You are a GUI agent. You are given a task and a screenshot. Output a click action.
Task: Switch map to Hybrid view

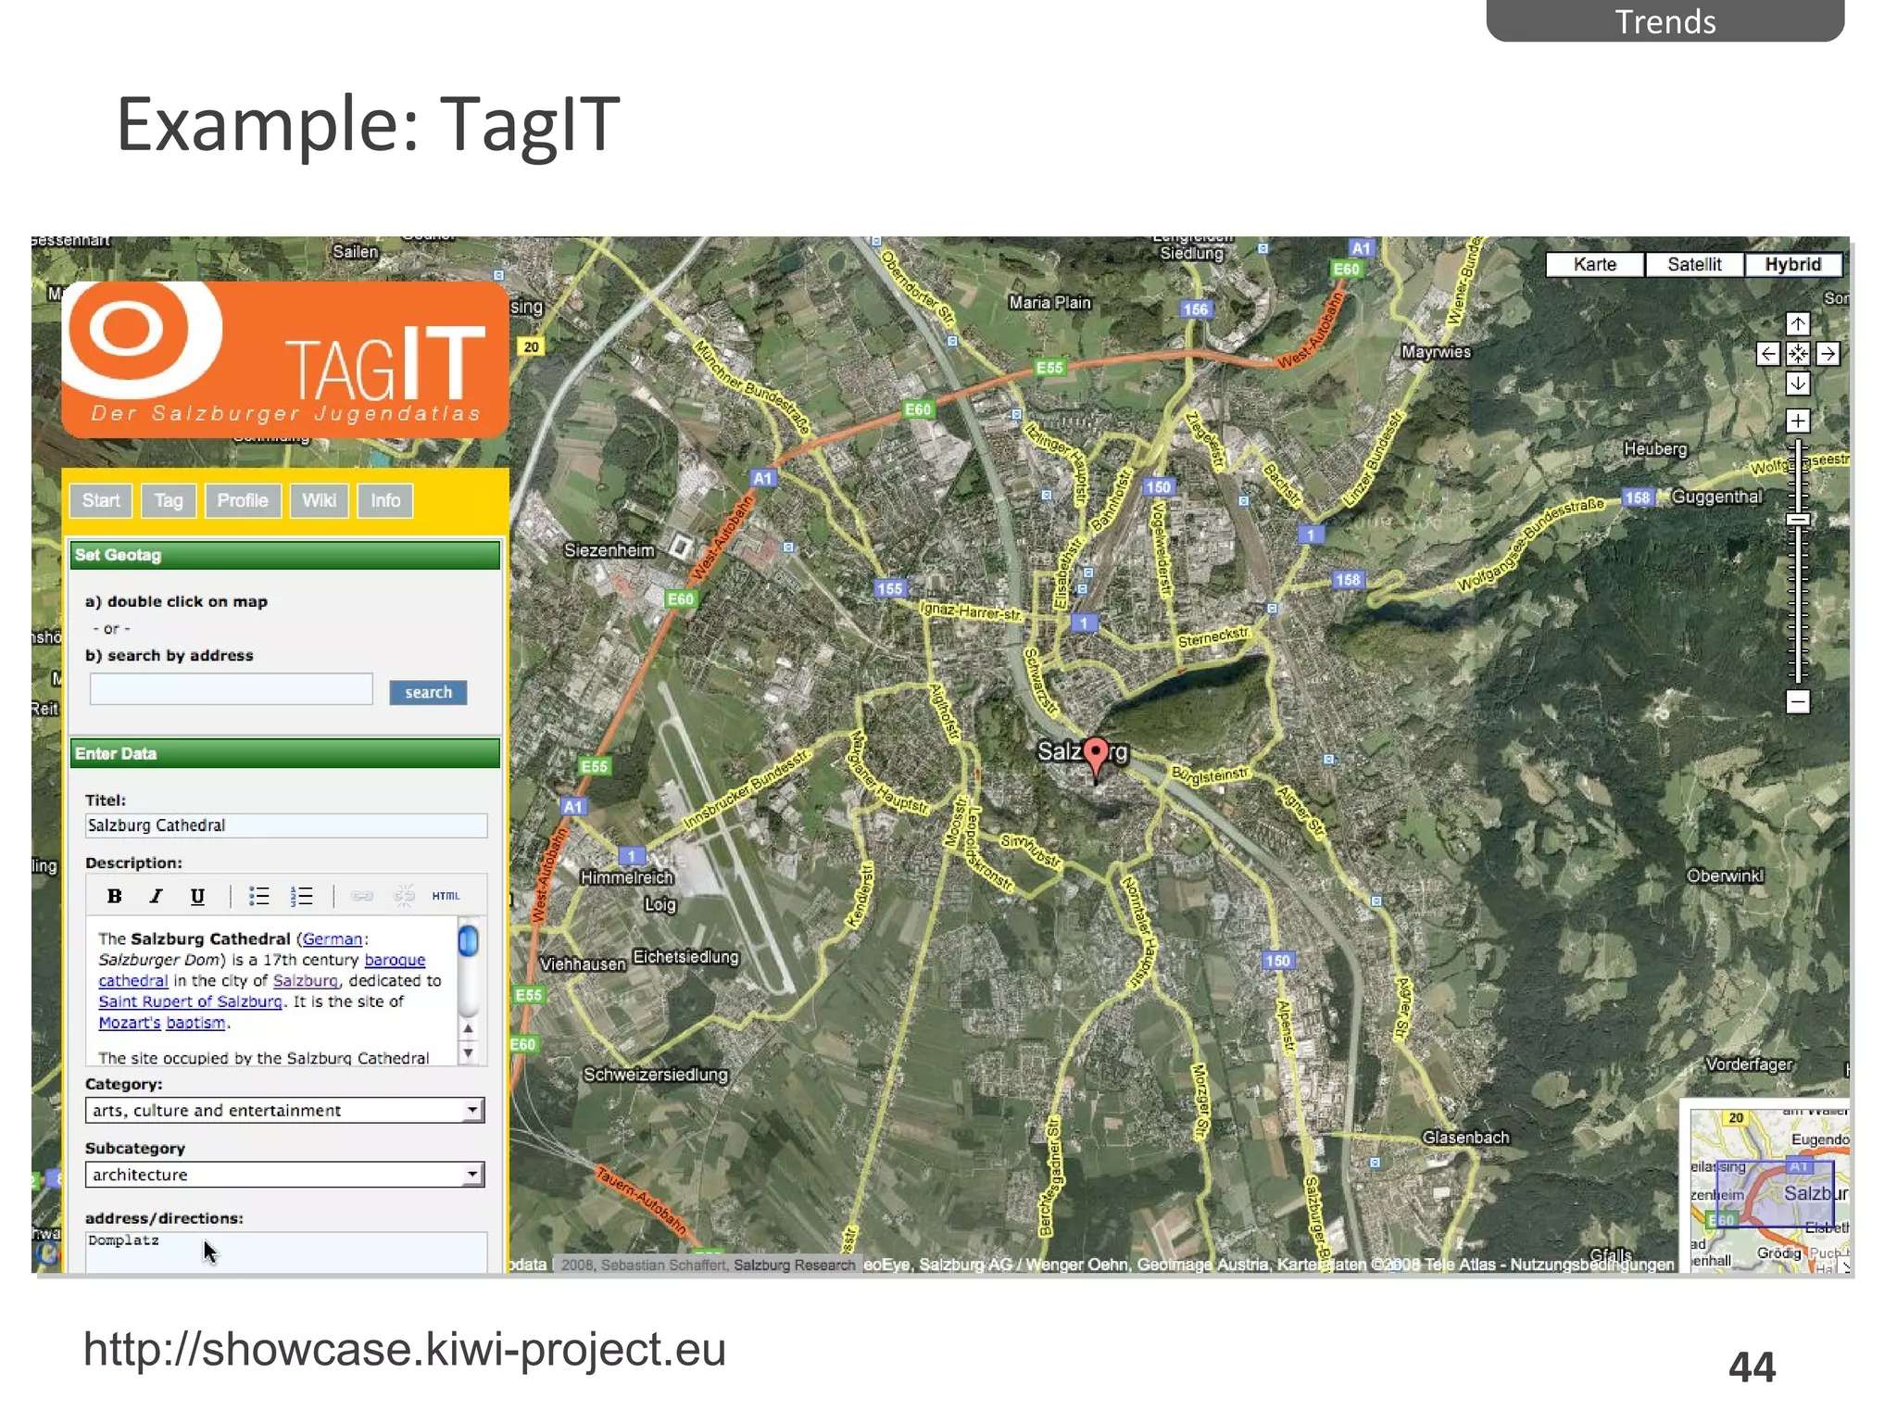click(x=1793, y=265)
